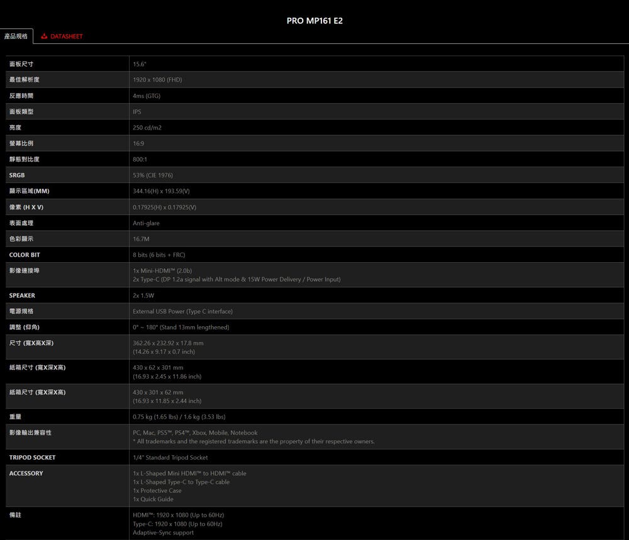This screenshot has width=629, height=540.
Task: Select the 影像連接埠 label
Action: (25, 270)
